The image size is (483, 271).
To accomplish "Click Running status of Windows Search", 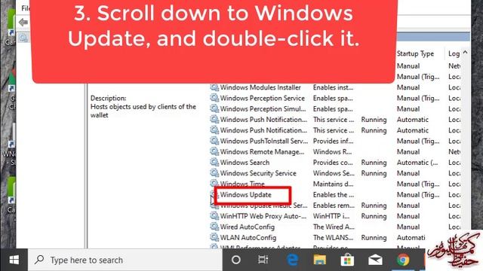I will pos(374,163).
